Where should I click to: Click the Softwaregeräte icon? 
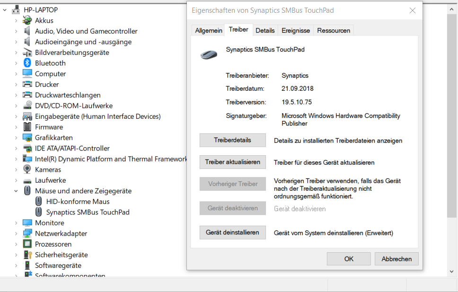click(x=27, y=265)
